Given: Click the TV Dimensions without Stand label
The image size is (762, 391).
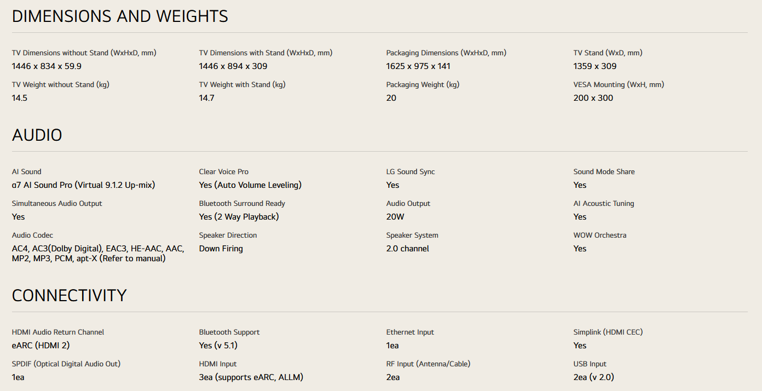Looking at the screenshot, I should [x=84, y=53].
